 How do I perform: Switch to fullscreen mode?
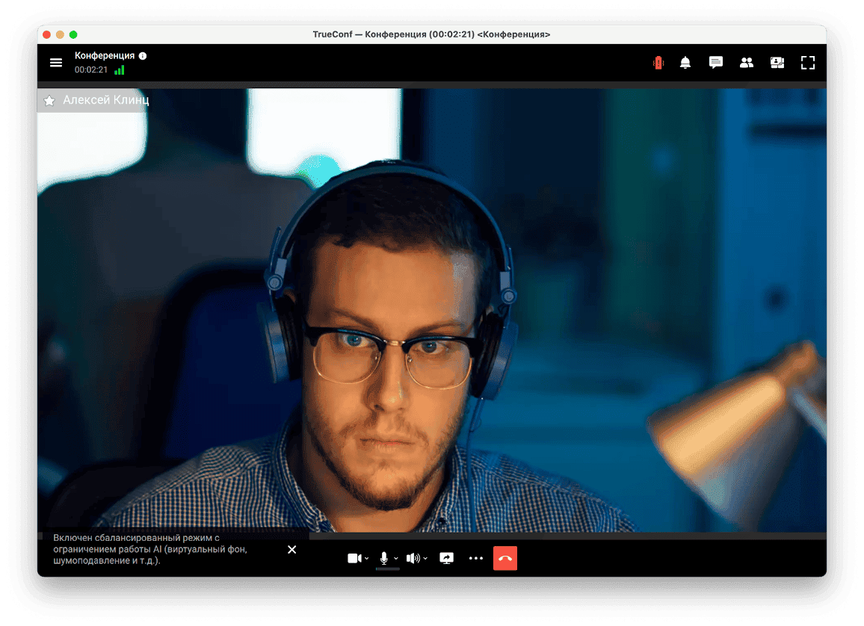(x=808, y=63)
